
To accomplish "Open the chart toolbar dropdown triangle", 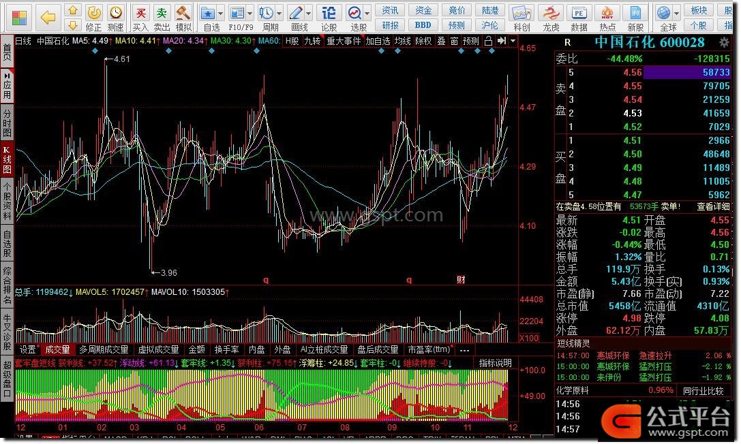I will coord(513,41).
